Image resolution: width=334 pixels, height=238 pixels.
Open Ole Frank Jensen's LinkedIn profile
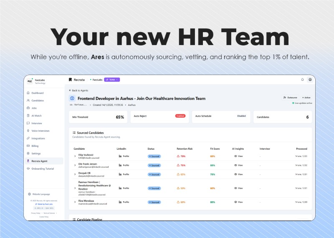[x=124, y=165]
